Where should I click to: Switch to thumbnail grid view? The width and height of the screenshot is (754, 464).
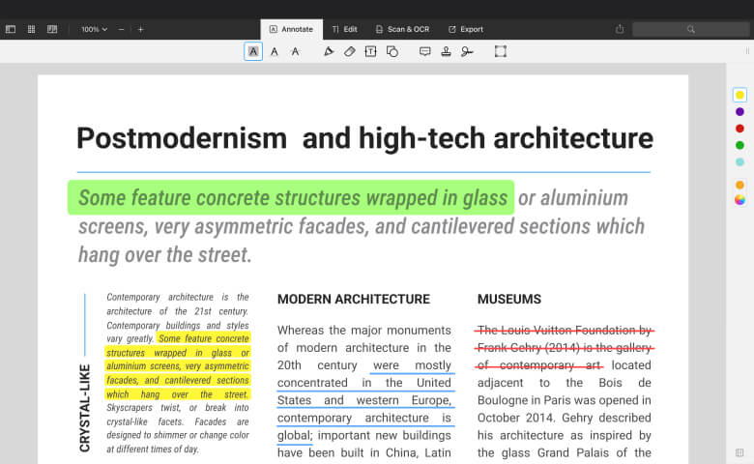pos(31,29)
